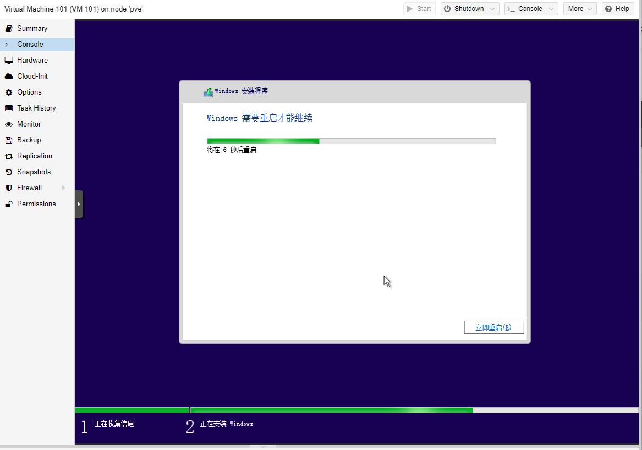Screen dimensions: 642x450
Task: Click the terminal icon on top Console button
Action: click(511, 9)
